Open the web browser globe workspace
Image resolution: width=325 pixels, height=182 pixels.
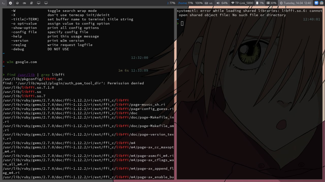tap(17, 3)
